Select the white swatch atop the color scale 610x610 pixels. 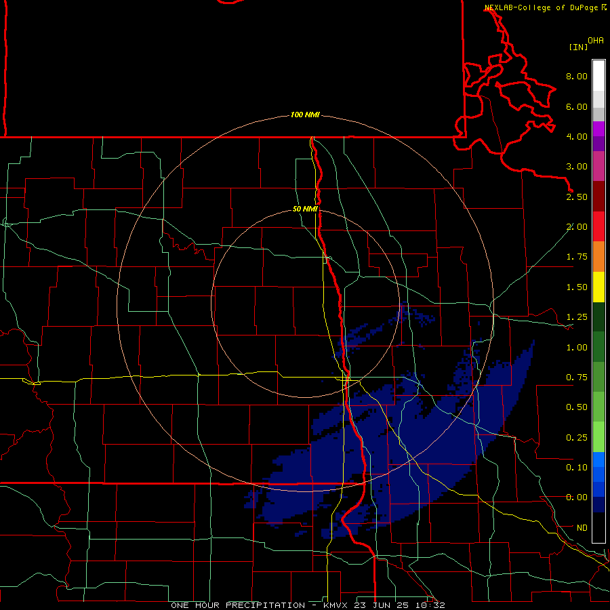(598, 76)
